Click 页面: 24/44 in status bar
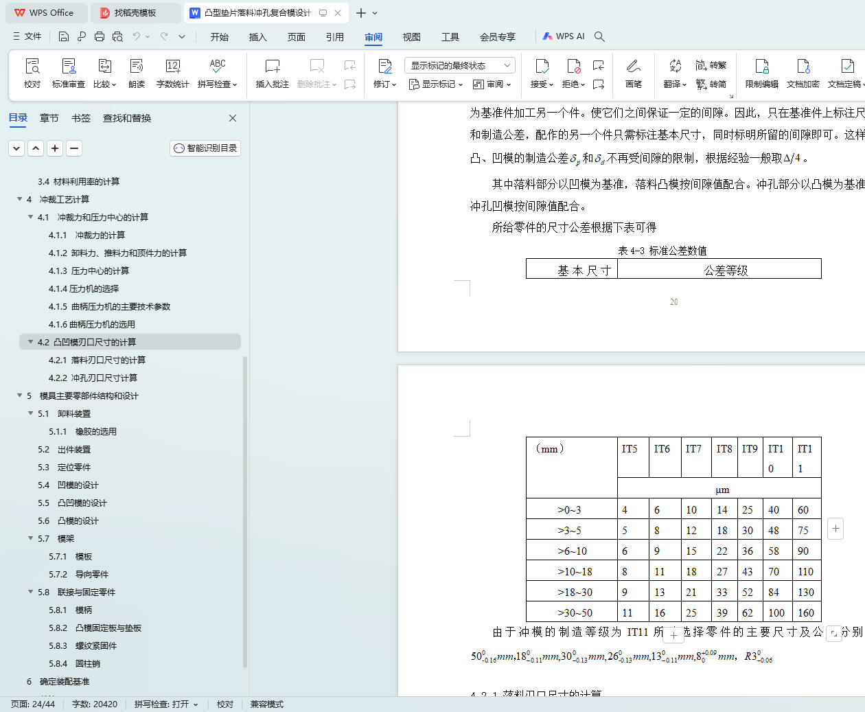The width and height of the screenshot is (865, 712). (x=33, y=704)
